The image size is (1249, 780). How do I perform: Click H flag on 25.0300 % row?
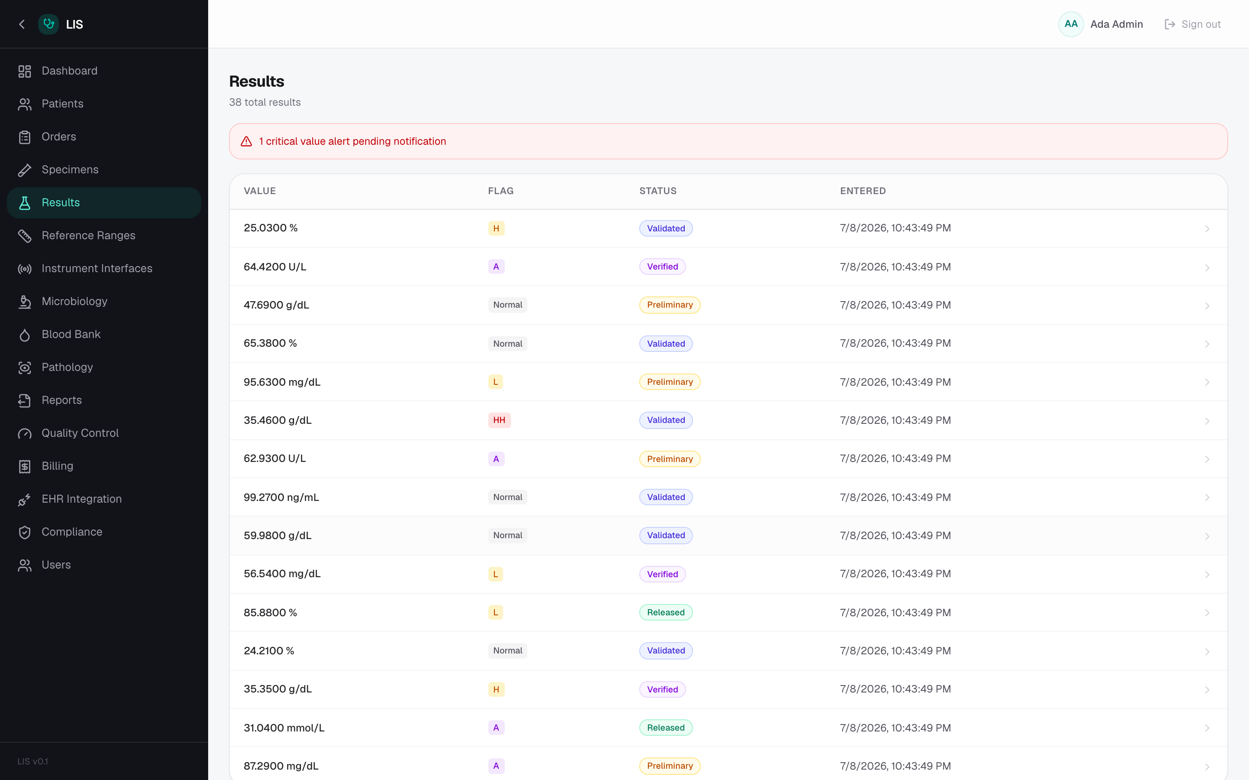point(496,228)
